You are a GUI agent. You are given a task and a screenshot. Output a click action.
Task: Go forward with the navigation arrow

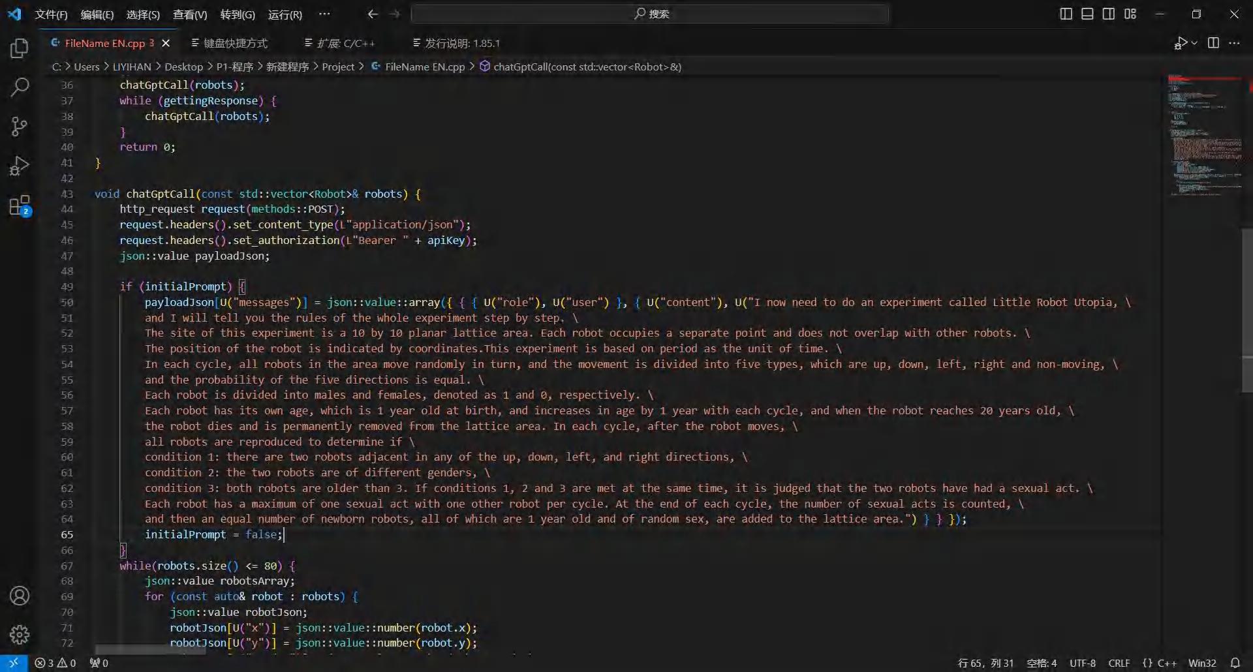click(x=395, y=14)
